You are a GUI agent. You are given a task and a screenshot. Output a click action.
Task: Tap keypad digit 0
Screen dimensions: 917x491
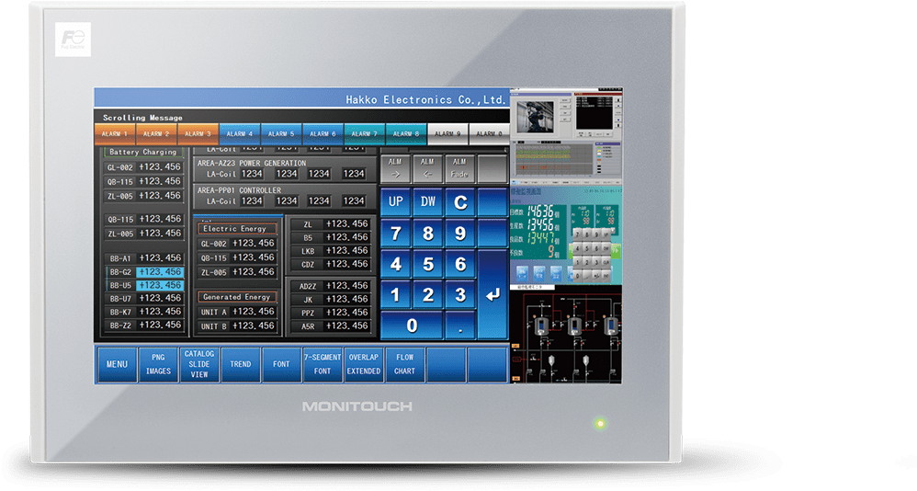[412, 325]
